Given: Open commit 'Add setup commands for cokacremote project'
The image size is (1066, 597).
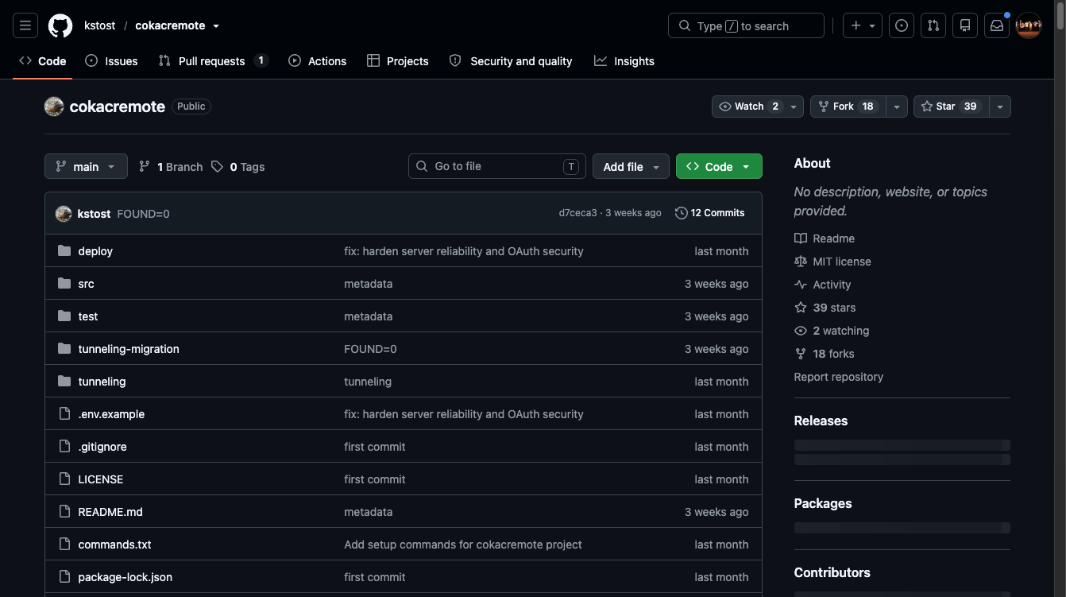Looking at the screenshot, I should [463, 545].
